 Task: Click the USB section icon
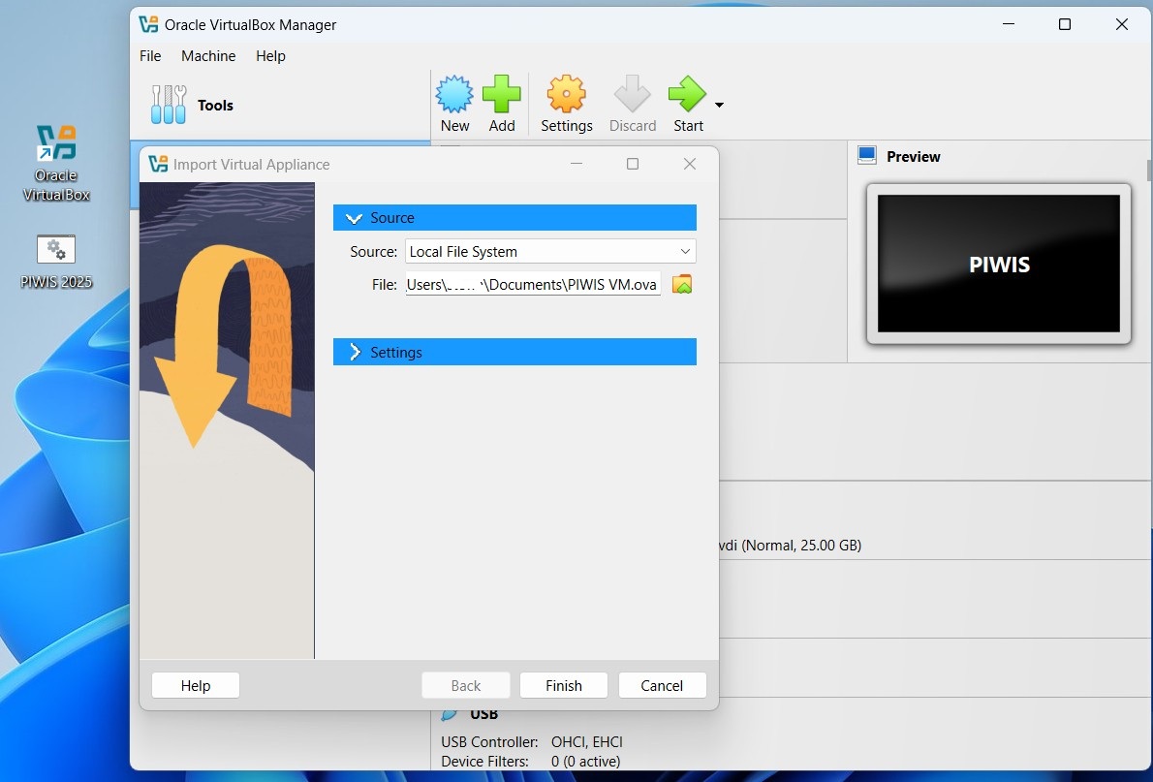[x=449, y=714]
